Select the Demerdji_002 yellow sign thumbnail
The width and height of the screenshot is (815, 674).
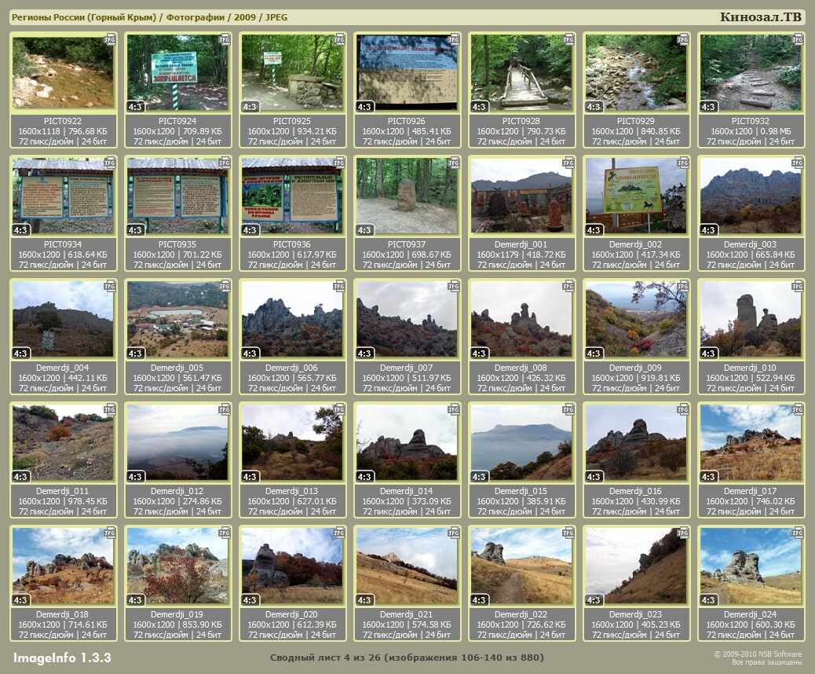(637, 196)
